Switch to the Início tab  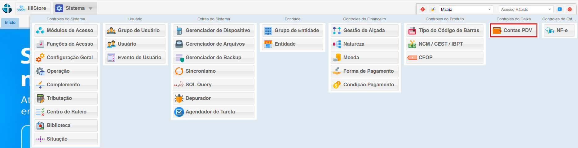click(10, 23)
